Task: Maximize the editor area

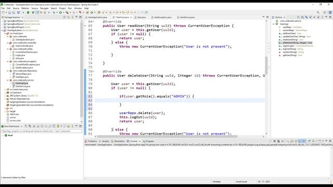Action: point(267,17)
